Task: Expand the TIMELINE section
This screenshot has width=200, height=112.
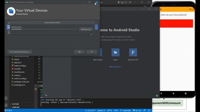Action: (x=16, y=107)
